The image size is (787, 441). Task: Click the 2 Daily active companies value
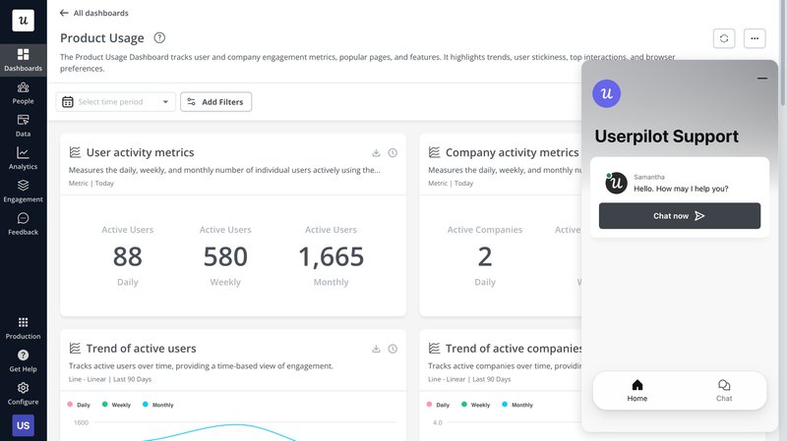tap(485, 256)
